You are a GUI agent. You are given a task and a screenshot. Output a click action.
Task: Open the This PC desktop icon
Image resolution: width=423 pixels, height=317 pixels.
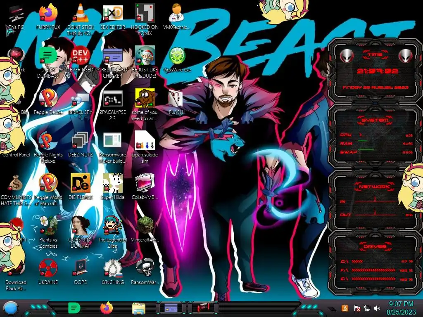pyautogui.click(x=16, y=17)
